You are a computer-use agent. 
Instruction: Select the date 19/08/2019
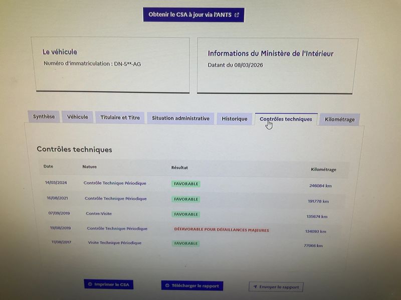tap(60, 228)
